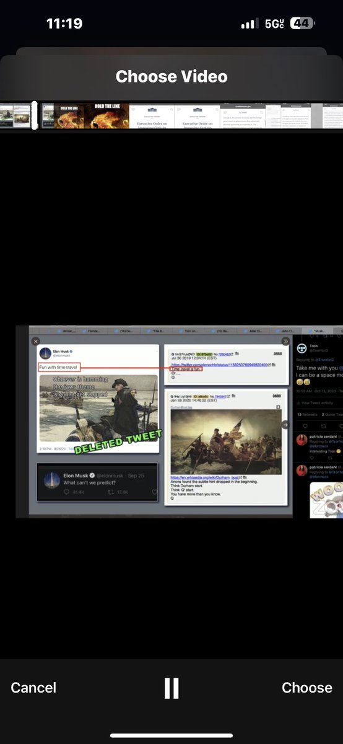Grab the white trim handle on the filmstrip
The width and height of the screenshot is (343, 744).
click(35, 115)
